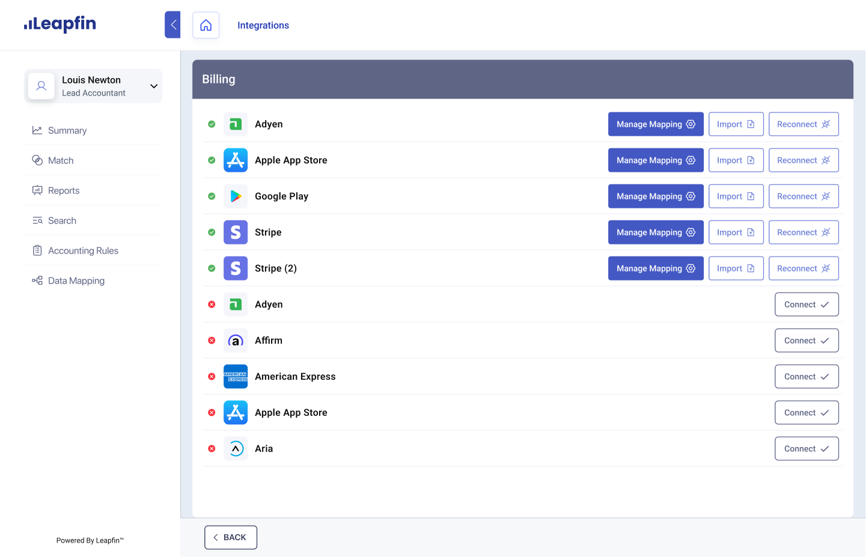Click the Home icon in the top bar
Screen dimensions: 866x557
click(206, 25)
